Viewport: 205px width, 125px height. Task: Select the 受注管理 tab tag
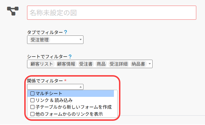(39, 40)
